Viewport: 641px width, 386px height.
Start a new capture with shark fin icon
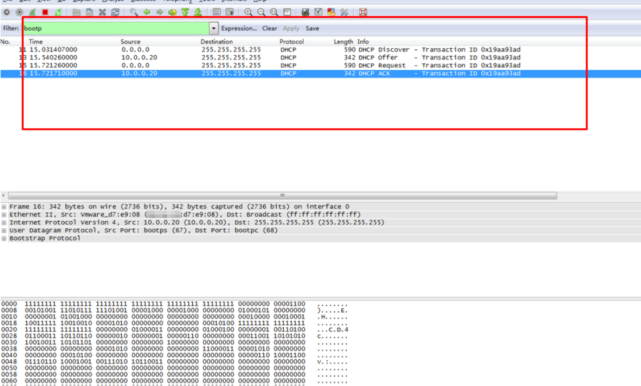(32, 12)
